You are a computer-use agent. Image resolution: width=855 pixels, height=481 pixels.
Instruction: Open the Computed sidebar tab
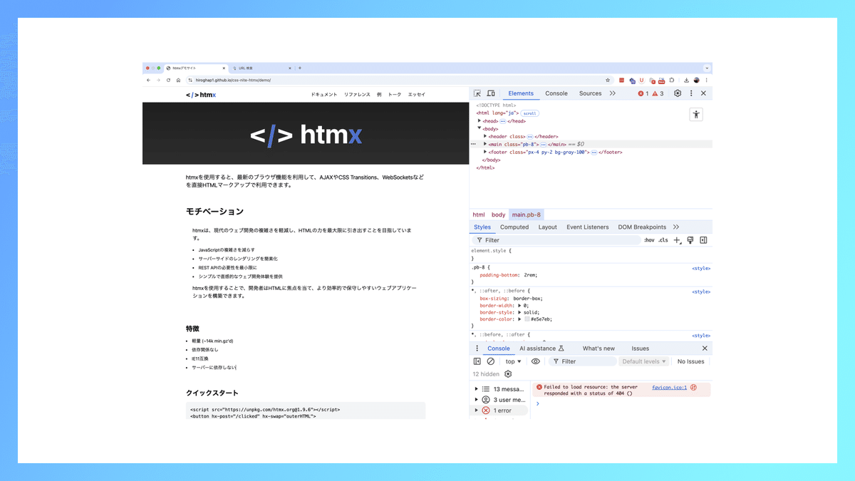[514, 227]
